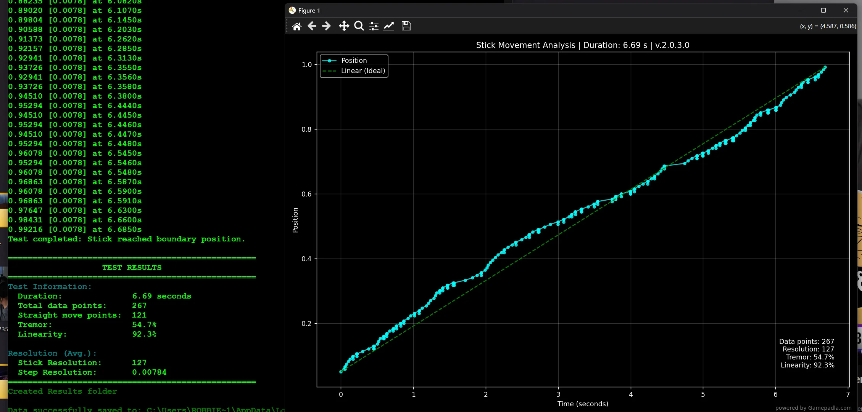Click the terminal Linearity value 92.3%
Viewport: 862px width, 412px height.
tap(144, 334)
